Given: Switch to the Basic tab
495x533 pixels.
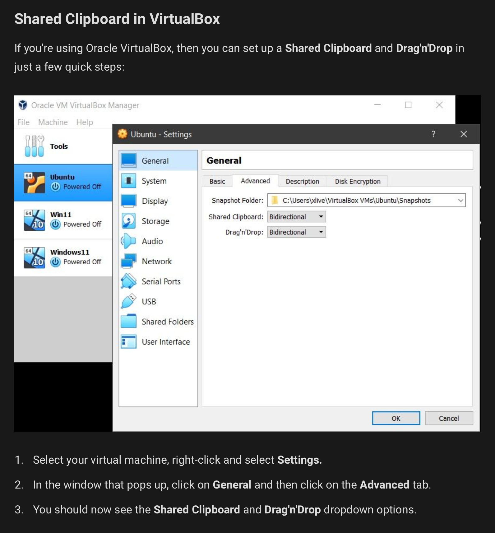Looking at the screenshot, I should point(217,181).
